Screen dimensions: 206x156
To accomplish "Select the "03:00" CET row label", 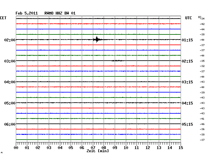I will click(10, 61).
